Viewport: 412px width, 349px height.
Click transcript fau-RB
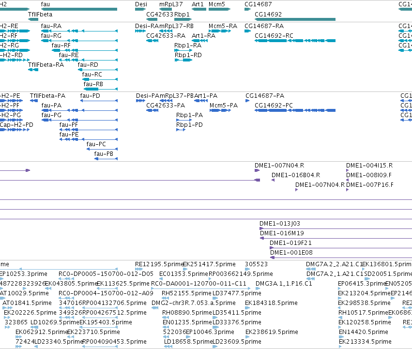(93, 84)
